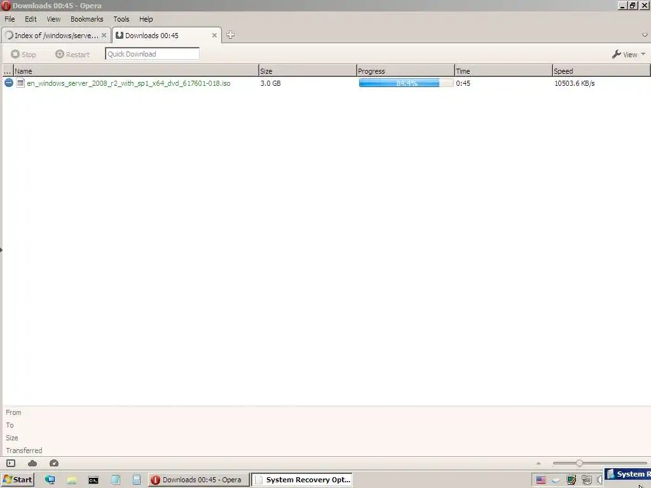Switch to System Recovery Options taskbar button

click(x=302, y=480)
